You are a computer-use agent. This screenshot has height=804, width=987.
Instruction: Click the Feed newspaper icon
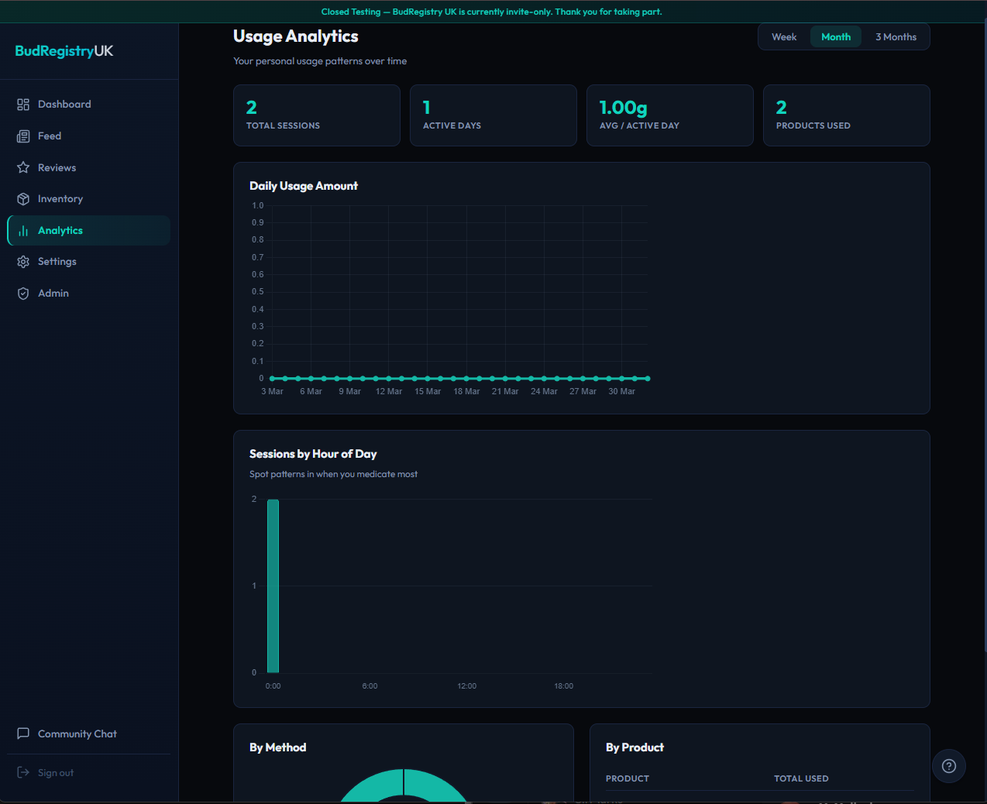(x=23, y=136)
